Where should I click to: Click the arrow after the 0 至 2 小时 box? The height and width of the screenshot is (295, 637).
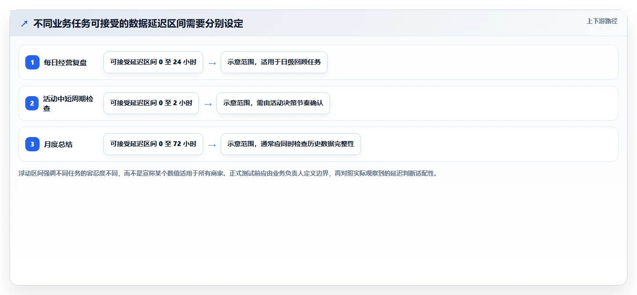(x=208, y=104)
